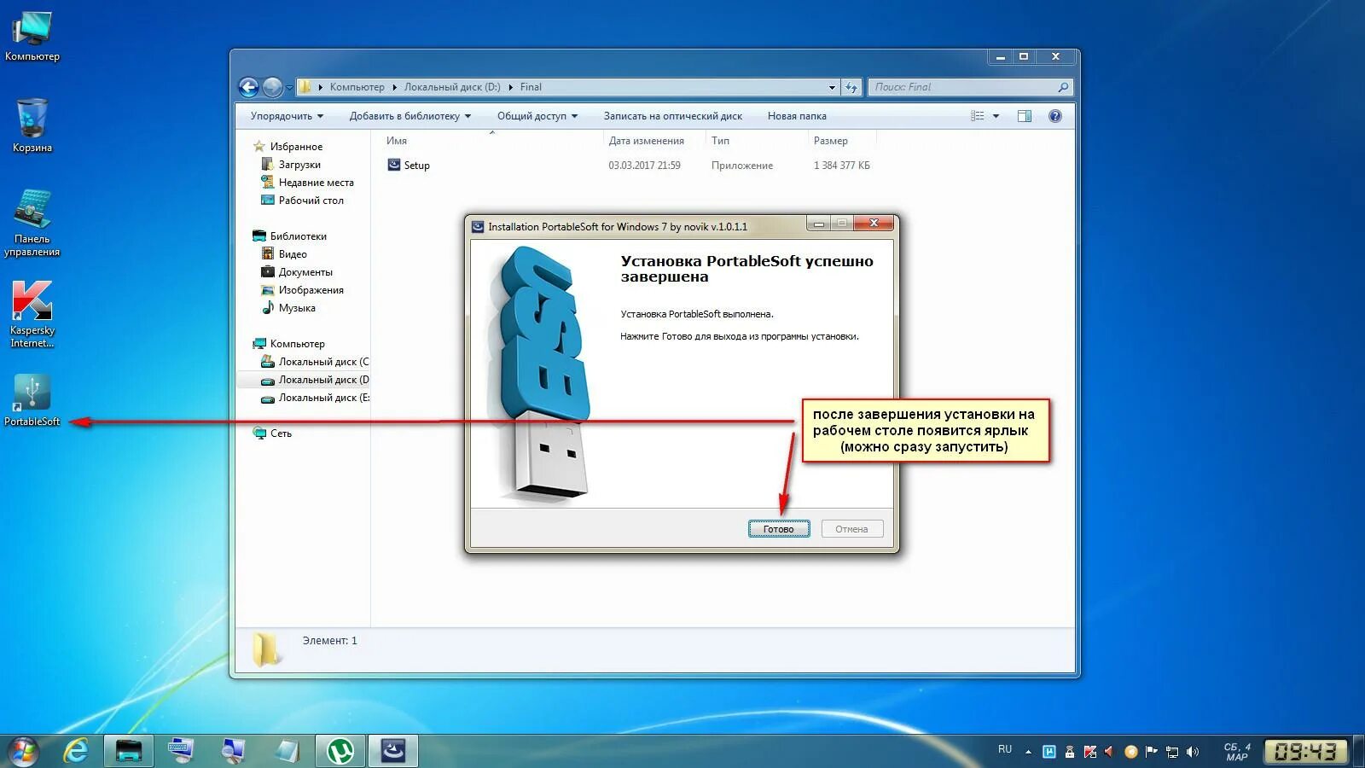Open Explorer help question mark button
The width and height of the screenshot is (1365, 768).
coord(1055,116)
